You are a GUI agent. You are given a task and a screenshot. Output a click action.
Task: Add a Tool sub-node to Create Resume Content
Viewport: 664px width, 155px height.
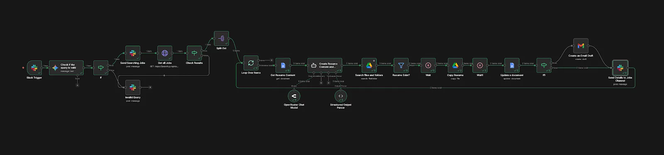pos(328,83)
